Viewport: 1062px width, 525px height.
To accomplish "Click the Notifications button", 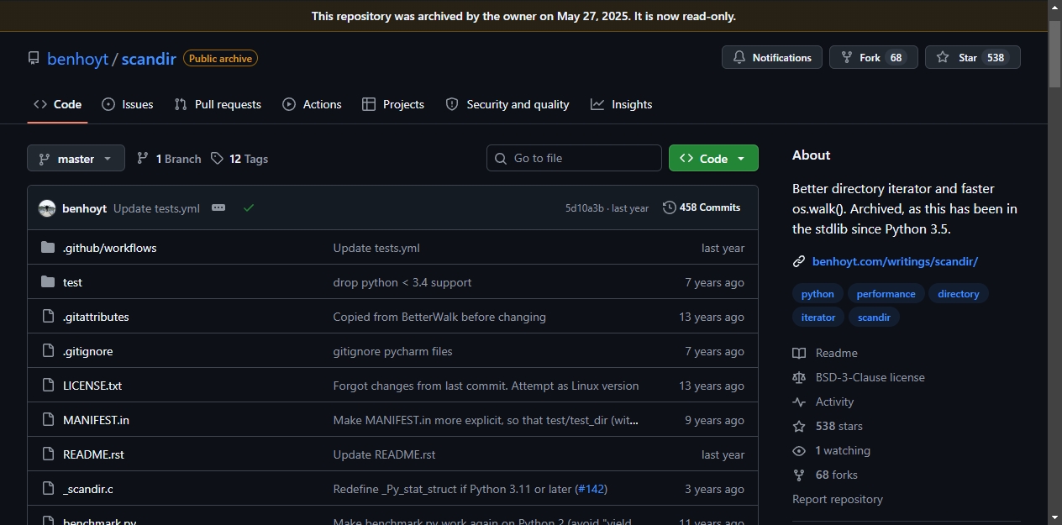I will click(x=772, y=57).
